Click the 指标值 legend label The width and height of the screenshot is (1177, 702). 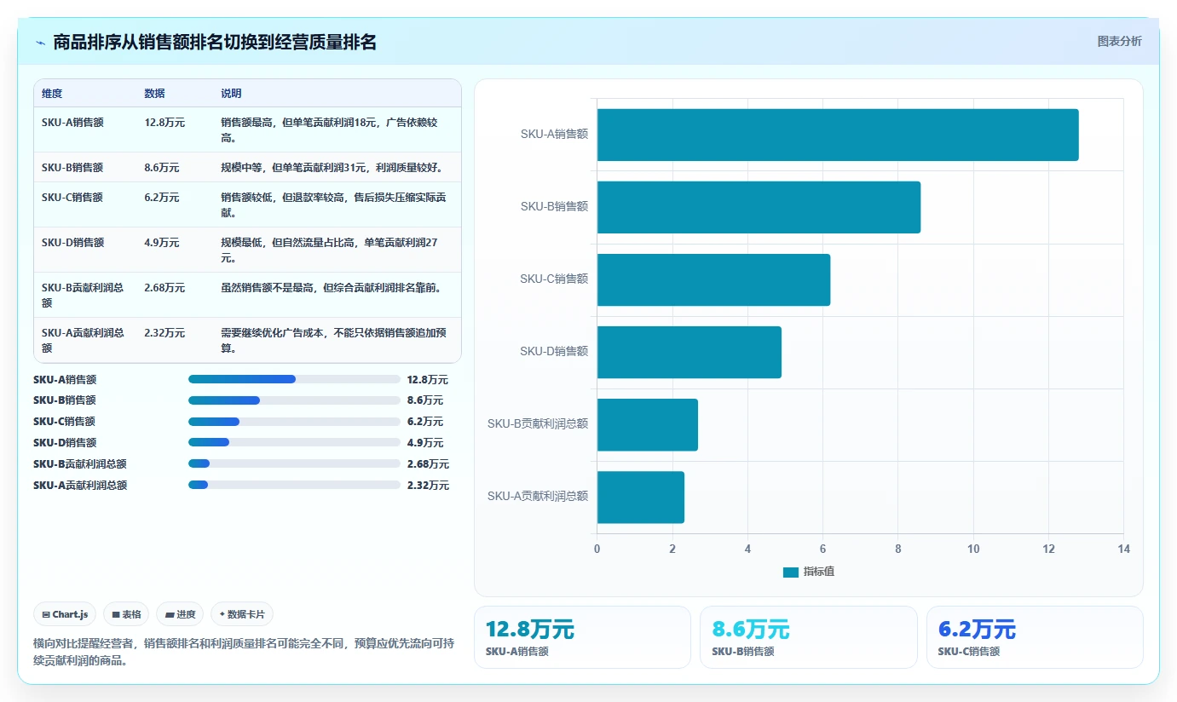[x=819, y=572]
